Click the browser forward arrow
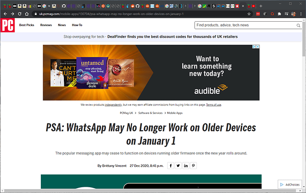 pyautogui.click(x=12, y=14)
